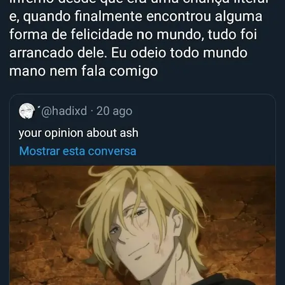The height and width of the screenshot is (285, 285).
Task: Select the 'your opinion about ash' text
Action: click(78, 133)
